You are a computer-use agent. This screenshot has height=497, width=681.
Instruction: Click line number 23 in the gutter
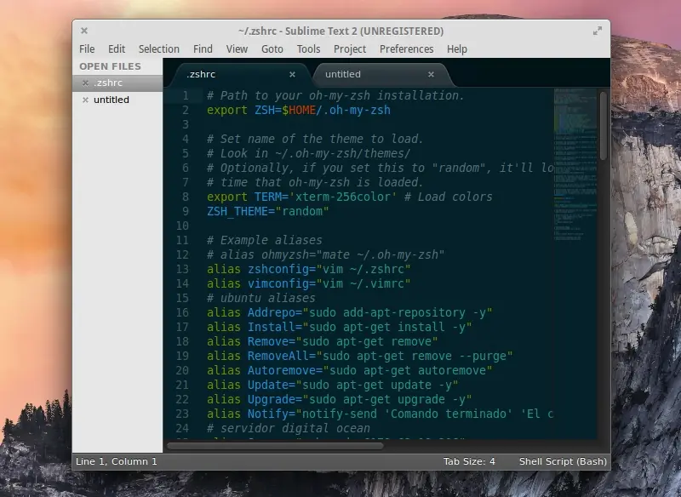[x=182, y=414]
